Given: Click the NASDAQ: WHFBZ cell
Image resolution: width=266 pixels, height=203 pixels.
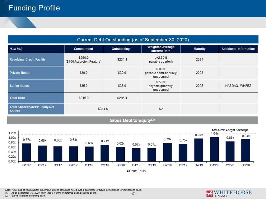Looking at the screenshot, I should pyautogui.click(x=238, y=86).
